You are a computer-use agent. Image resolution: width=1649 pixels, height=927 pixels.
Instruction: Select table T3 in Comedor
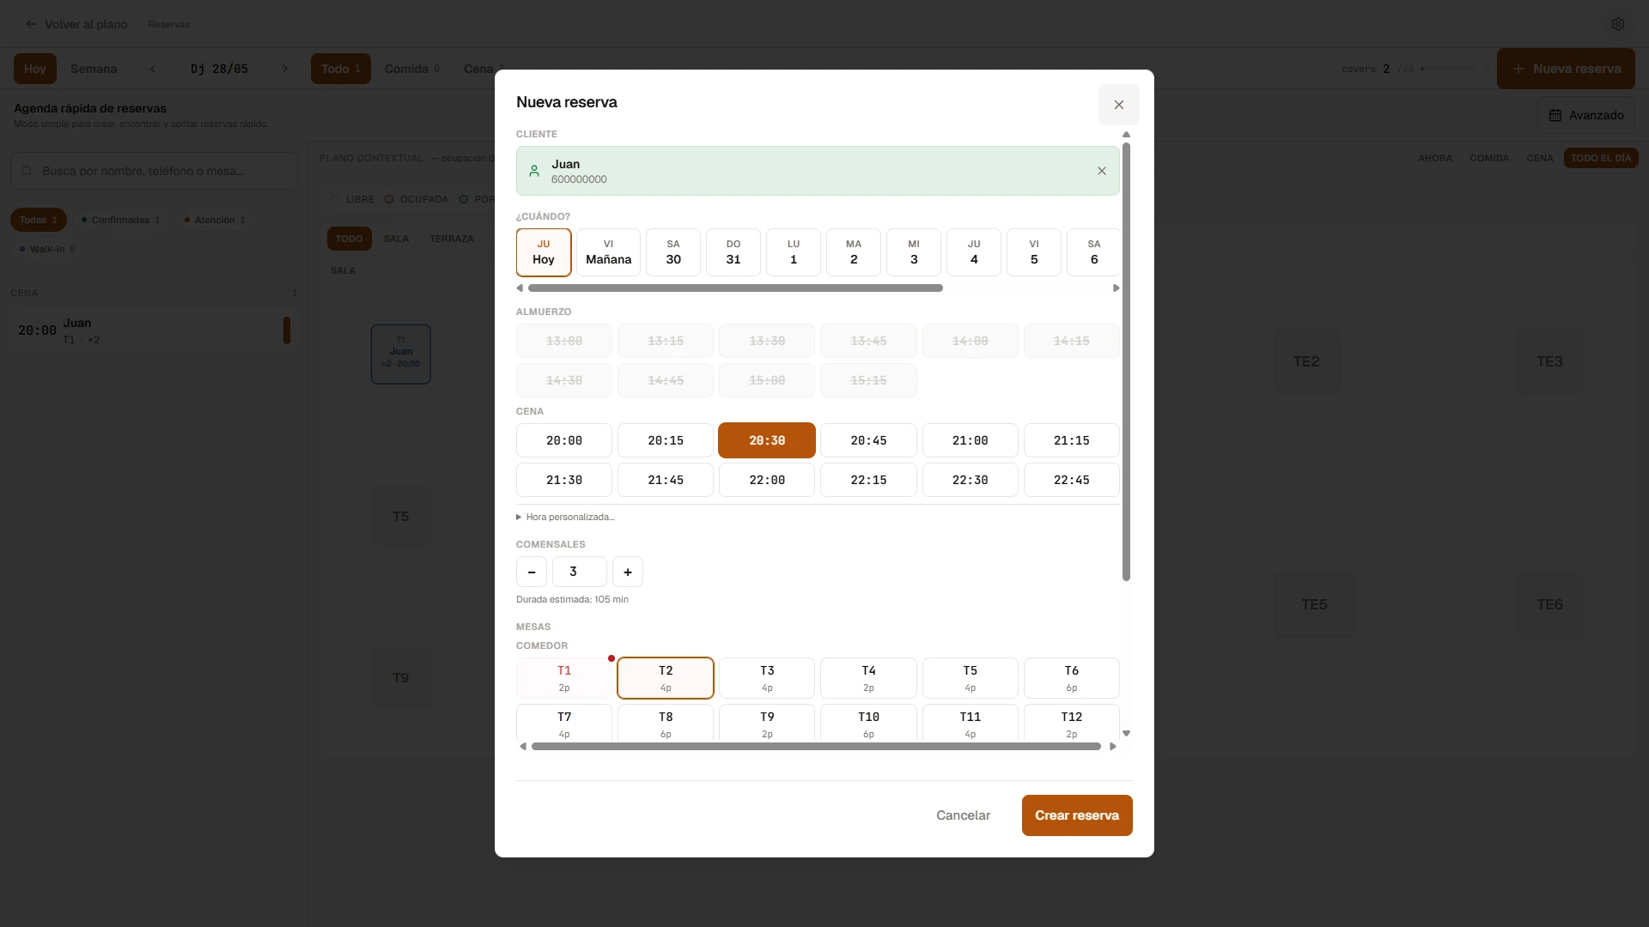767,678
